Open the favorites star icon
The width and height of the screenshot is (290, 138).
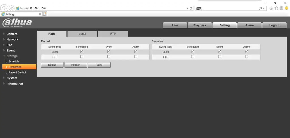[x=276, y=8]
